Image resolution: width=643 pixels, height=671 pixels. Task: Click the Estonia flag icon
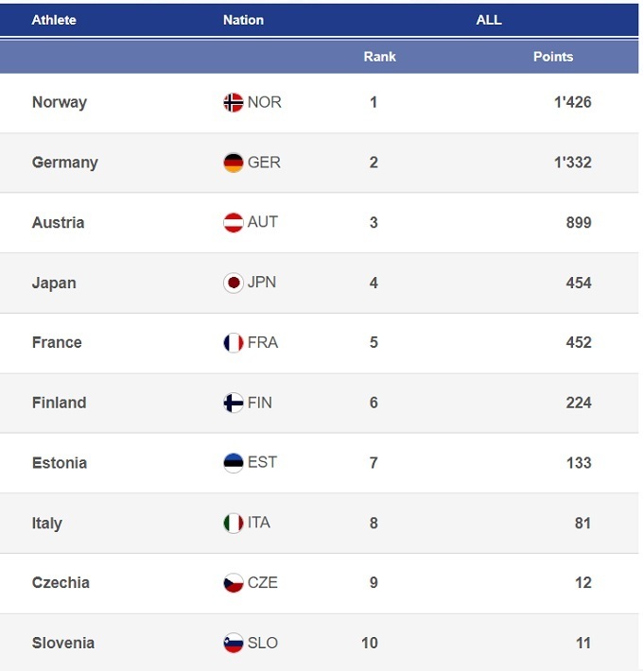[x=234, y=463]
